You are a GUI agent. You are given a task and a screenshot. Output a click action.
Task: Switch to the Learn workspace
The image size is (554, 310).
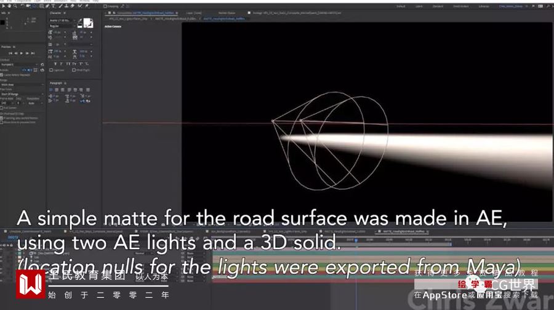(419, 6)
